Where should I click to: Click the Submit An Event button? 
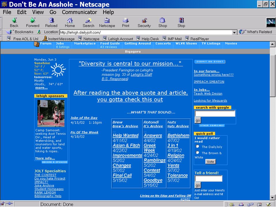pyautogui.click(x=210, y=62)
